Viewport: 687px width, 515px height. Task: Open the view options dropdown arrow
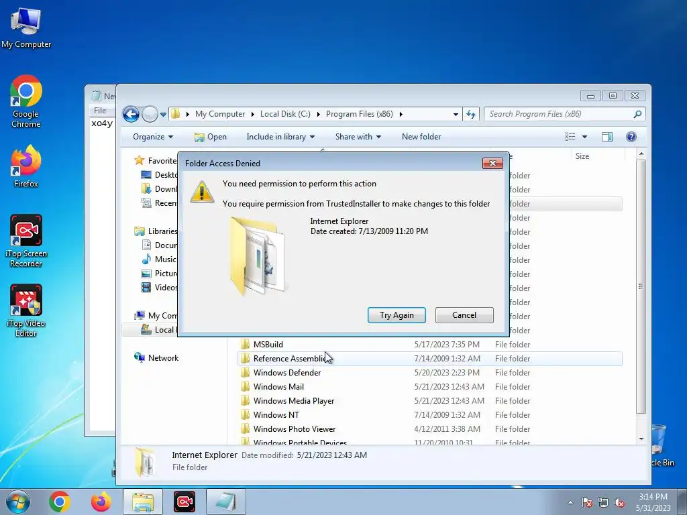pos(584,137)
